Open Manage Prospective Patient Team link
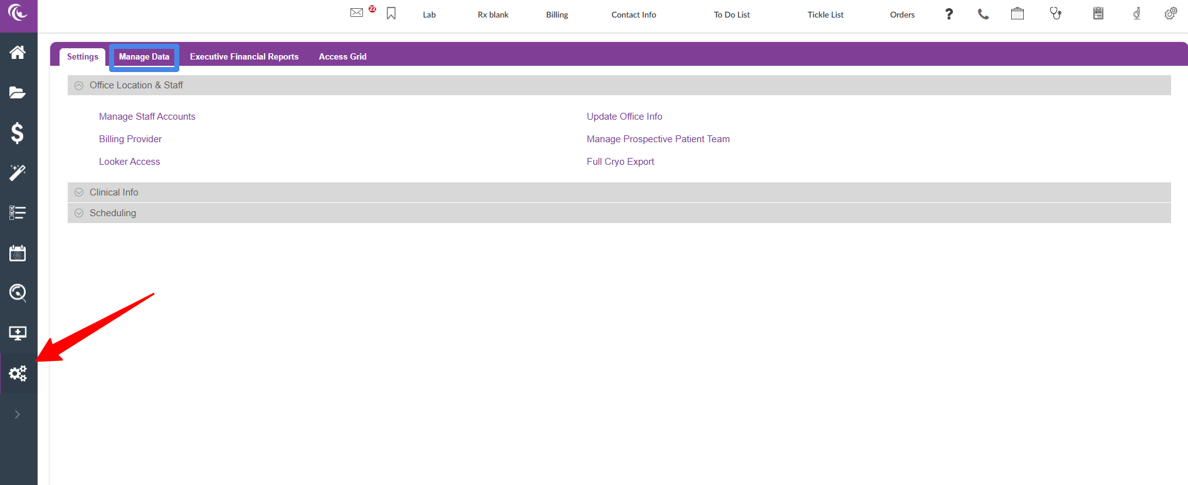Image resolution: width=1188 pixels, height=485 pixels. point(658,139)
